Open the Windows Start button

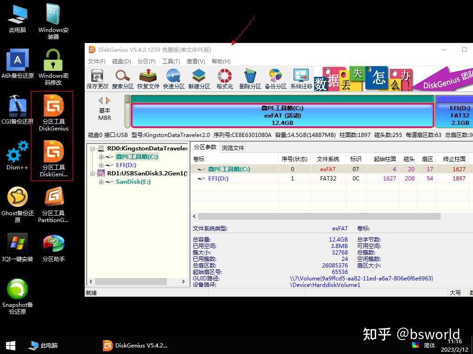11,346
